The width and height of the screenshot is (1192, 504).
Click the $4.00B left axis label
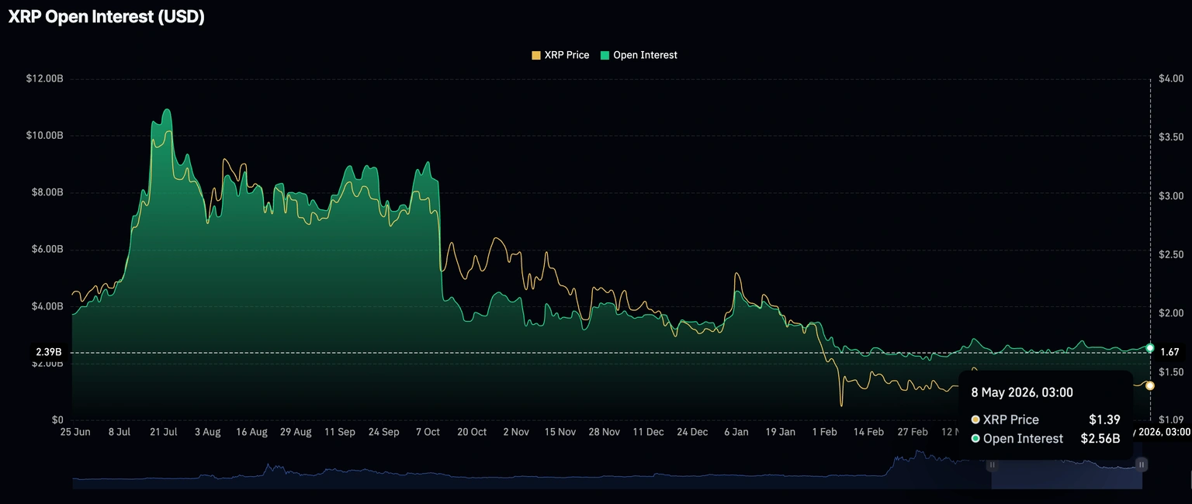(x=47, y=306)
